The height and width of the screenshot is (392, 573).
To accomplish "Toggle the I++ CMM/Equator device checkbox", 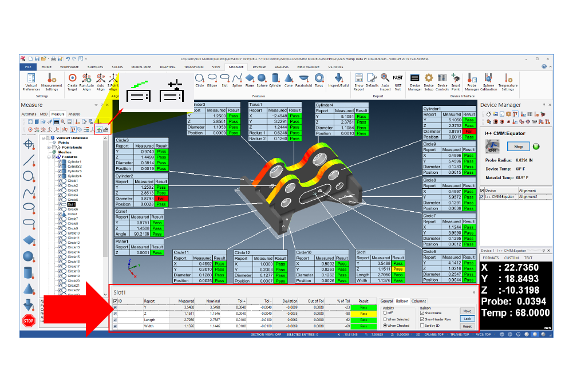I will 482,197.
